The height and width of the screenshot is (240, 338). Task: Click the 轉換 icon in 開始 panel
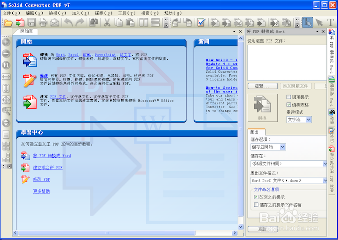coord(30,60)
